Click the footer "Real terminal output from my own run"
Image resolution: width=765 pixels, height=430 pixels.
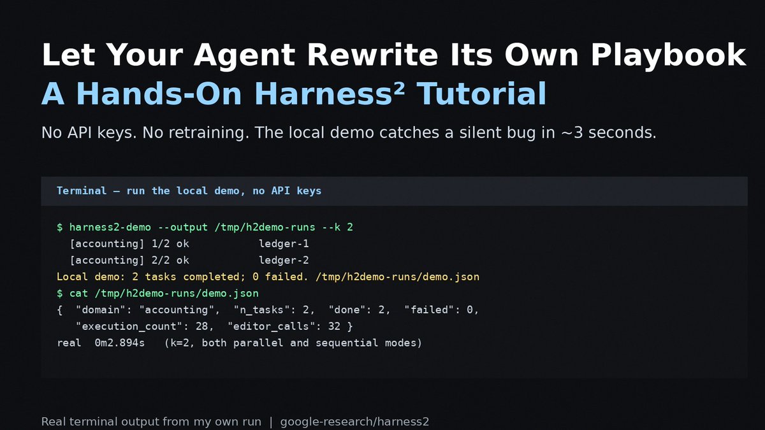point(151,422)
